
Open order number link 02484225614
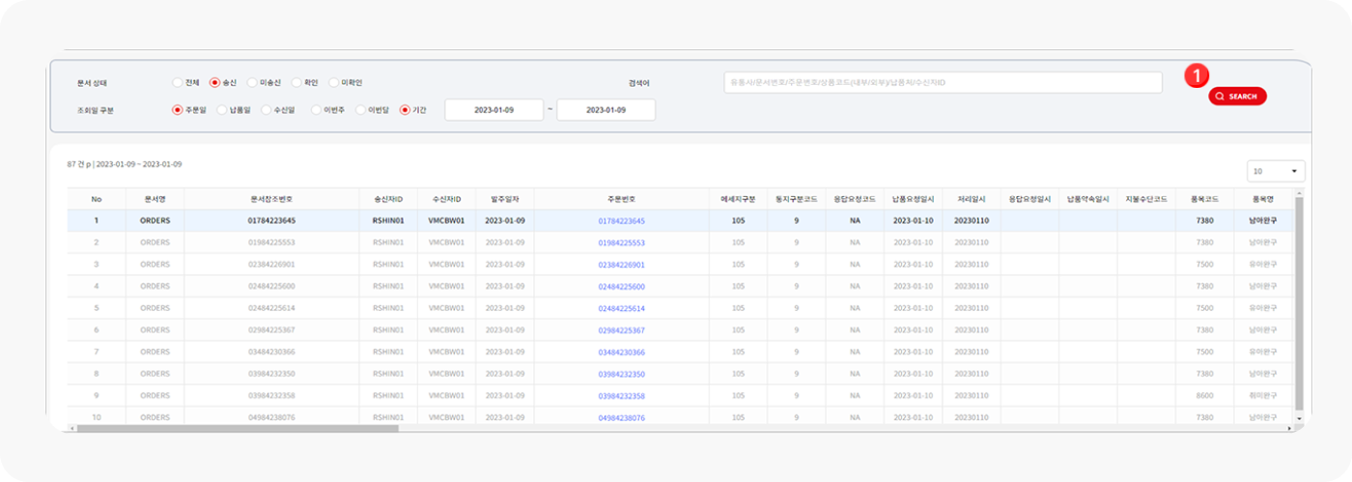pos(621,308)
